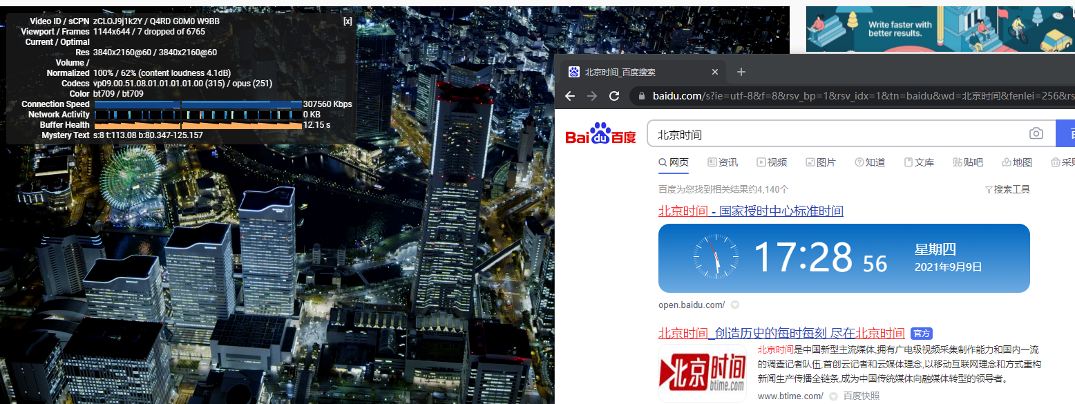Switch to the 资讯 search category

(x=723, y=162)
